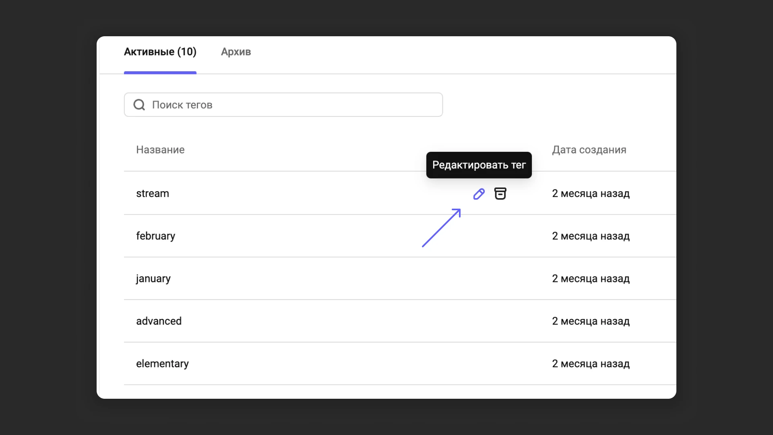The image size is (773, 435).
Task: Select the advanced tag row
Action: (x=159, y=321)
